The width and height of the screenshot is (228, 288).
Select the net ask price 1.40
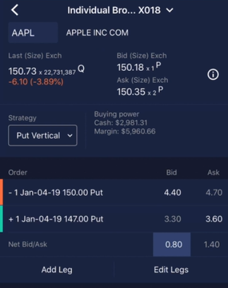coord(212,244)
